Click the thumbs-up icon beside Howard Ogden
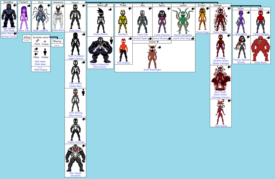Image resolution: width=275 pixels, height=179 pixels. [x=150, y=38]
